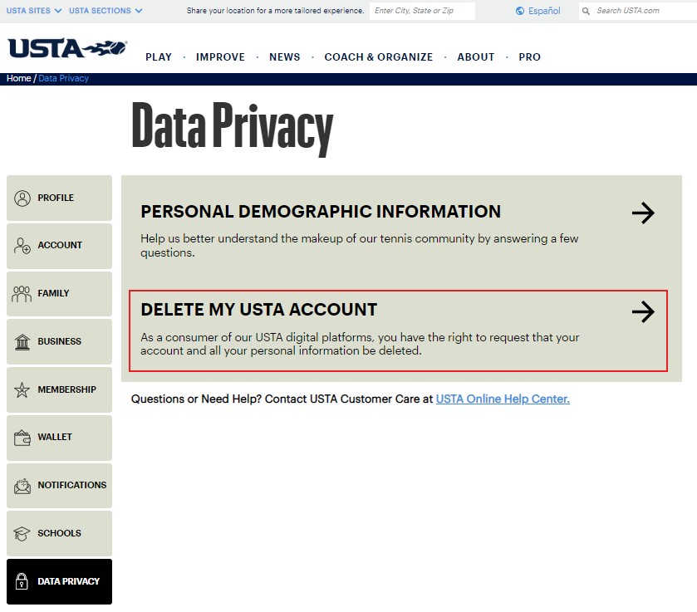The width and height of the screenshot is (697, 612).
Task: Go to Home in the breadcrumb
Action: (x=18, y=78)
